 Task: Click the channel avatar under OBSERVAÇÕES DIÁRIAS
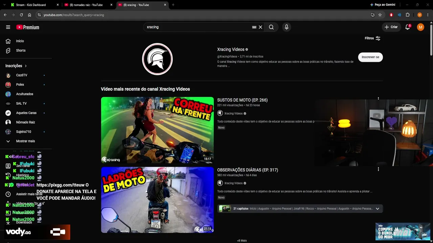220,183
